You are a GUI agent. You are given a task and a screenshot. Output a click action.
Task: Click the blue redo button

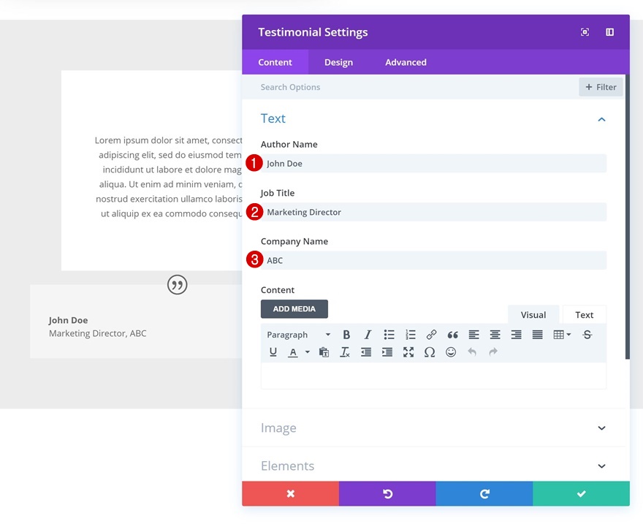[484, 493]
